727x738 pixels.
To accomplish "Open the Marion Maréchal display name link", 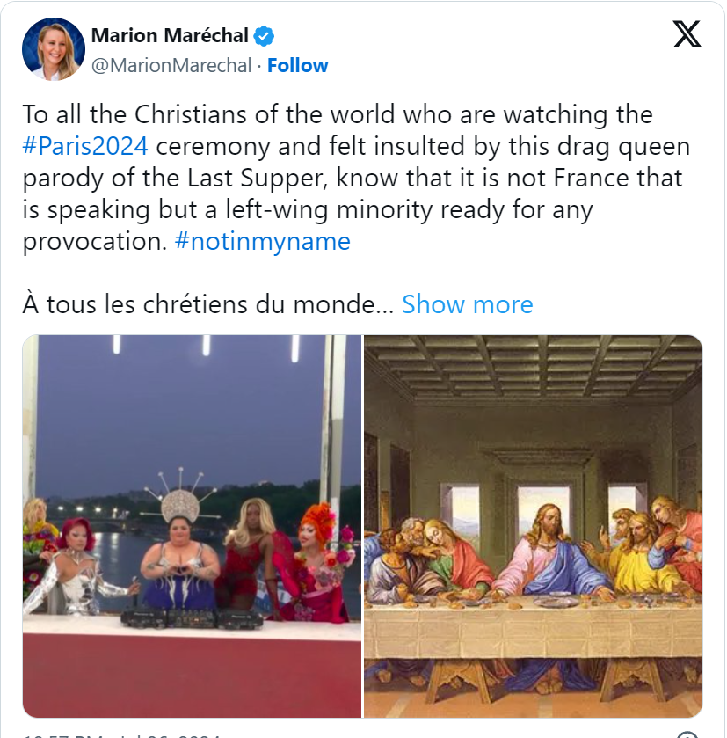I will [x=171, y=36].
